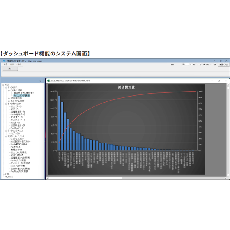Select the 100 zoom radio button
This screenshot has width=230, height=230.
point(204,64)
